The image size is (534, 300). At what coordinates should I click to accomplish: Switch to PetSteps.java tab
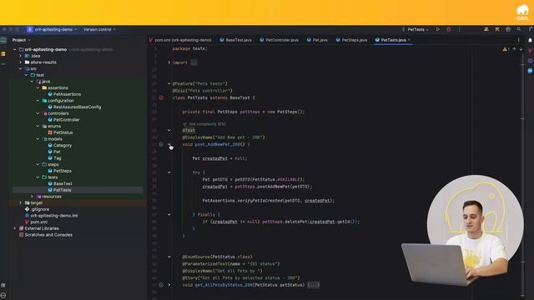tap(351, 40)
